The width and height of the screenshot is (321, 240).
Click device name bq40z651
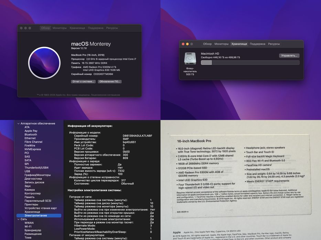129,142
